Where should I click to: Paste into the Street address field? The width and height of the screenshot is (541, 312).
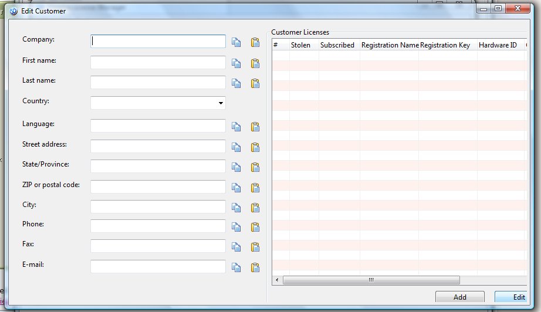[255, 147]
